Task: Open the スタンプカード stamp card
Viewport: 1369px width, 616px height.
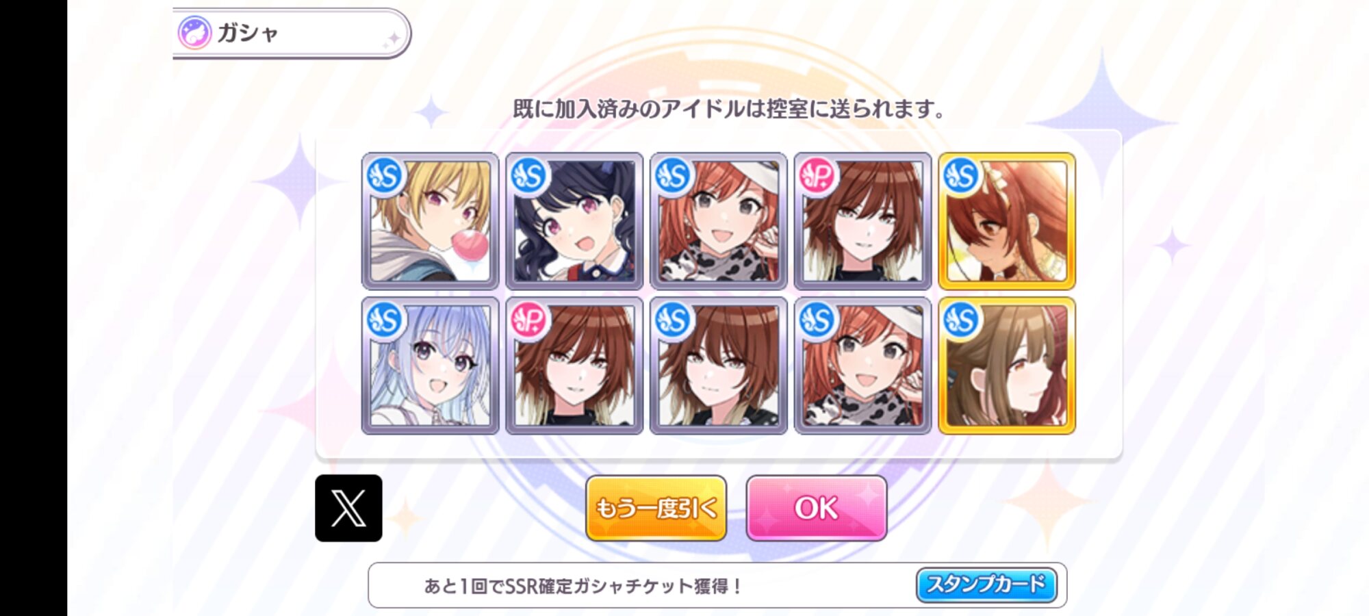Action: pyautogui.click(x=986, y=585)
